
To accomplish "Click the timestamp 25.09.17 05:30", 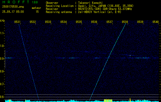I will [13, 12].
